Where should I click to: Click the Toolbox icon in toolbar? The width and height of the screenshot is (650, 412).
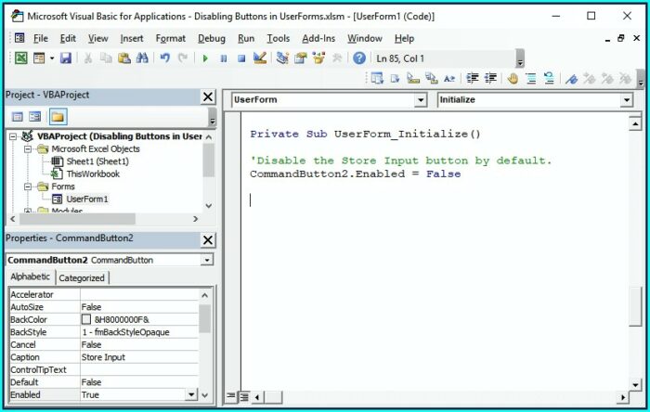pos(336,58)
